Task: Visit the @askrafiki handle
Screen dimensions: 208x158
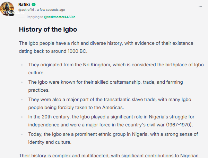Action: (26, 10)
